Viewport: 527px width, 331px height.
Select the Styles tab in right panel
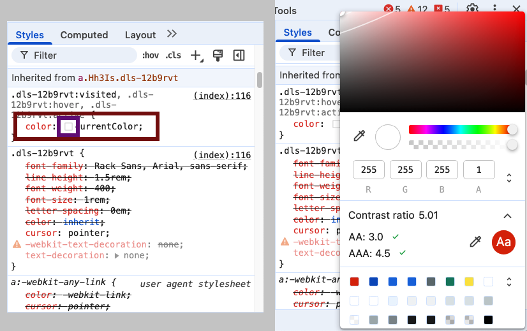297,33
